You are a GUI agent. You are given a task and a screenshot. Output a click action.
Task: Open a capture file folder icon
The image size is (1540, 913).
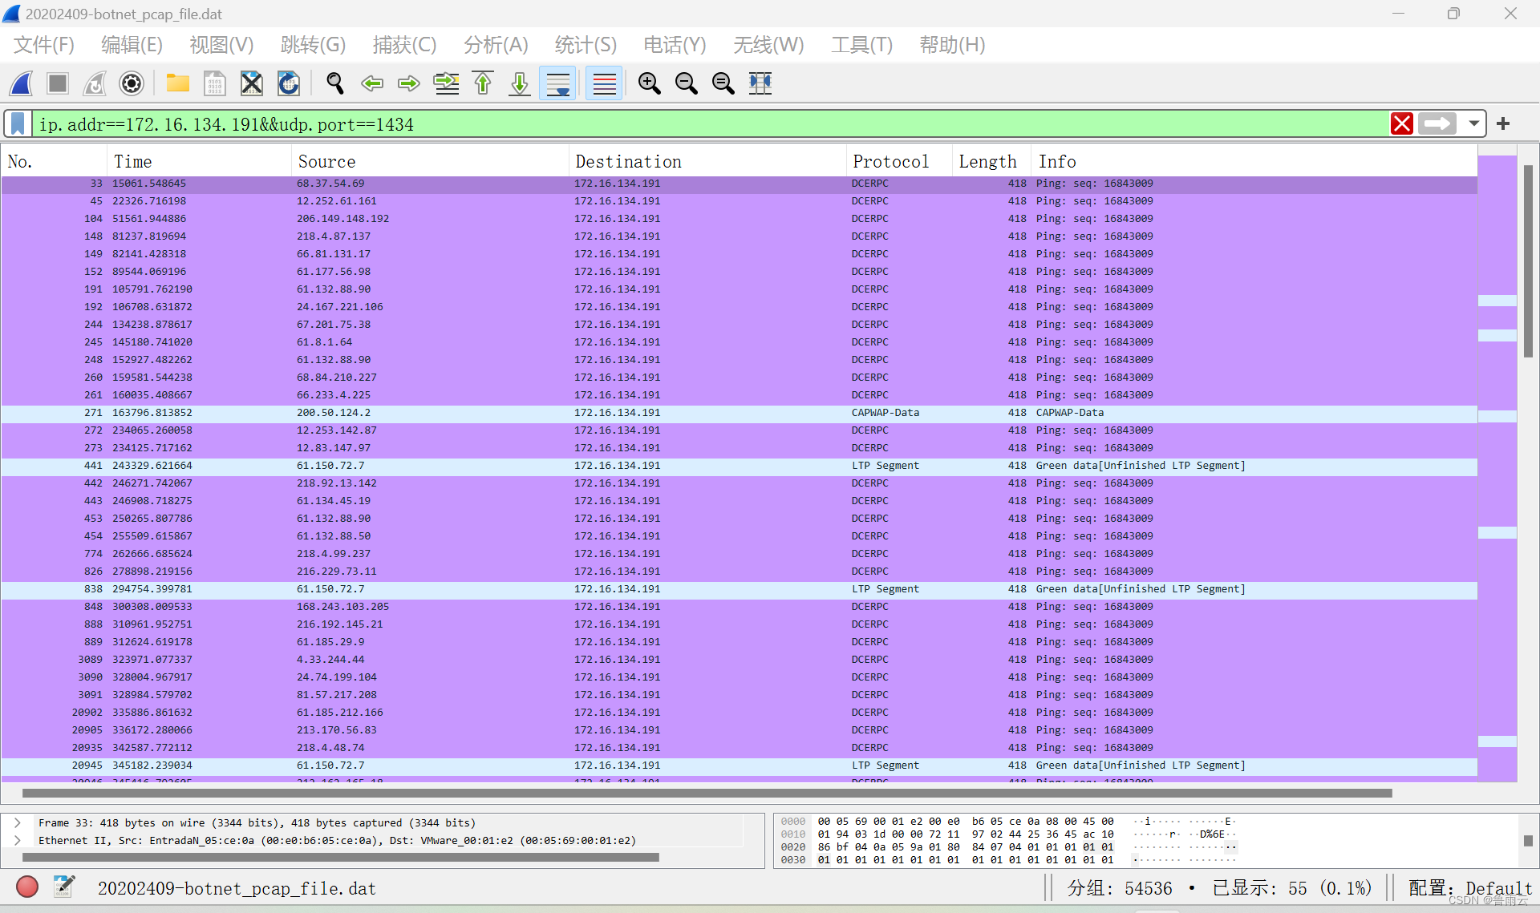[177, 83]
